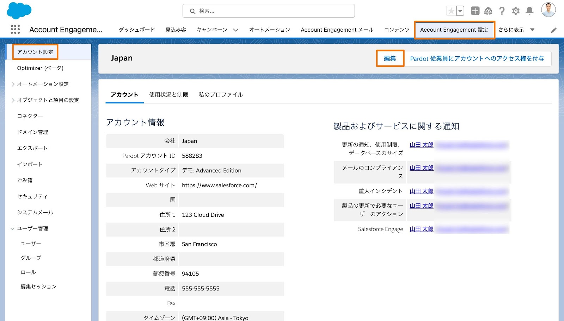The image size is (564, 321).
Task: Click the account type デモ: Advanced Edition
Action: tap(211, 171)
